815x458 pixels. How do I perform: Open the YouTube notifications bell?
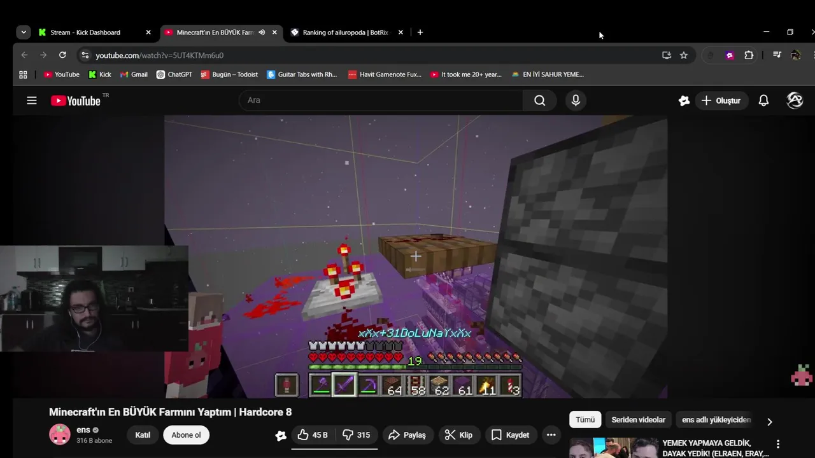[x=763, y=101]
